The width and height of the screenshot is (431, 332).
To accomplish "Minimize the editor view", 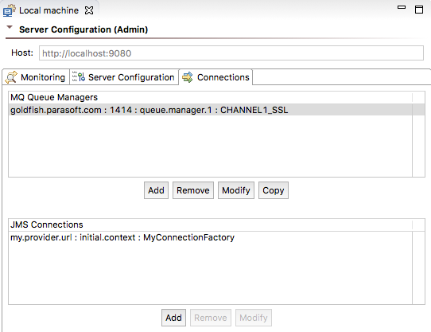I will (402, 7).
